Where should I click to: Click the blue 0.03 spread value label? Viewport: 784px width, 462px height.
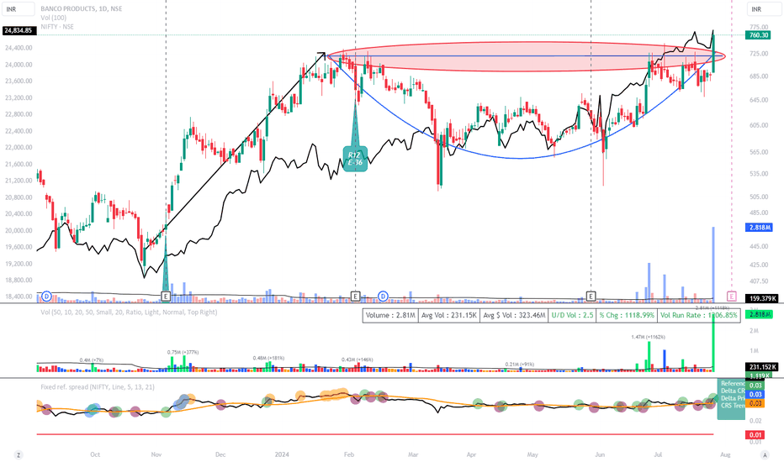pyautogui.click(x=755, y=395)
